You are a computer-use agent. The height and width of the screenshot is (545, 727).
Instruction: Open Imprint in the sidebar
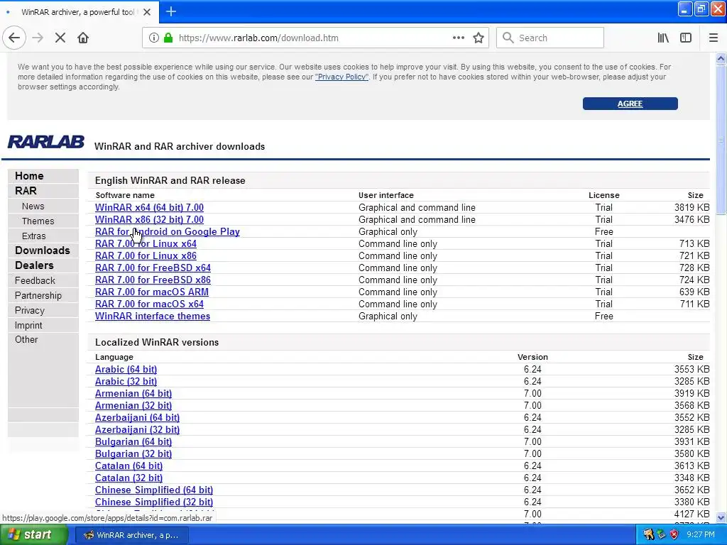[28, 325]
